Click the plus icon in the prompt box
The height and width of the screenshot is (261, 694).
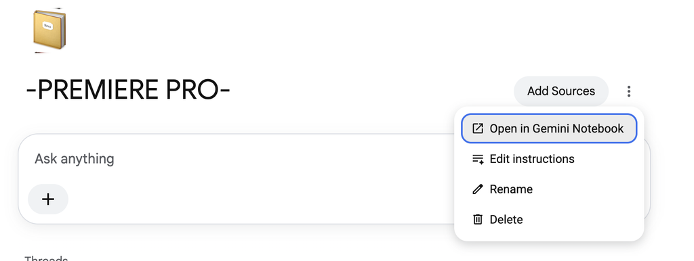(x=48, y=199)
